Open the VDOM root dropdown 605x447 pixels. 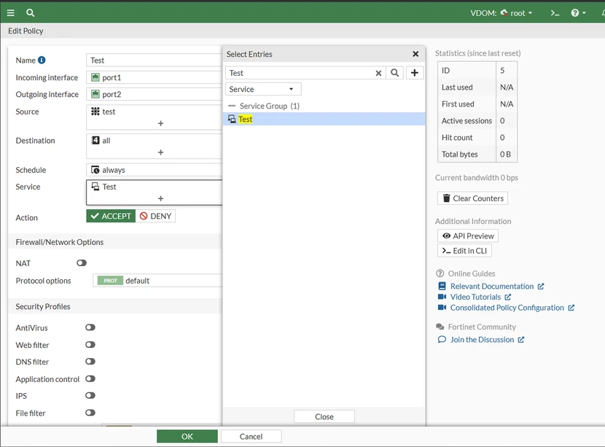pyautogui.click(x=517, y=13)
